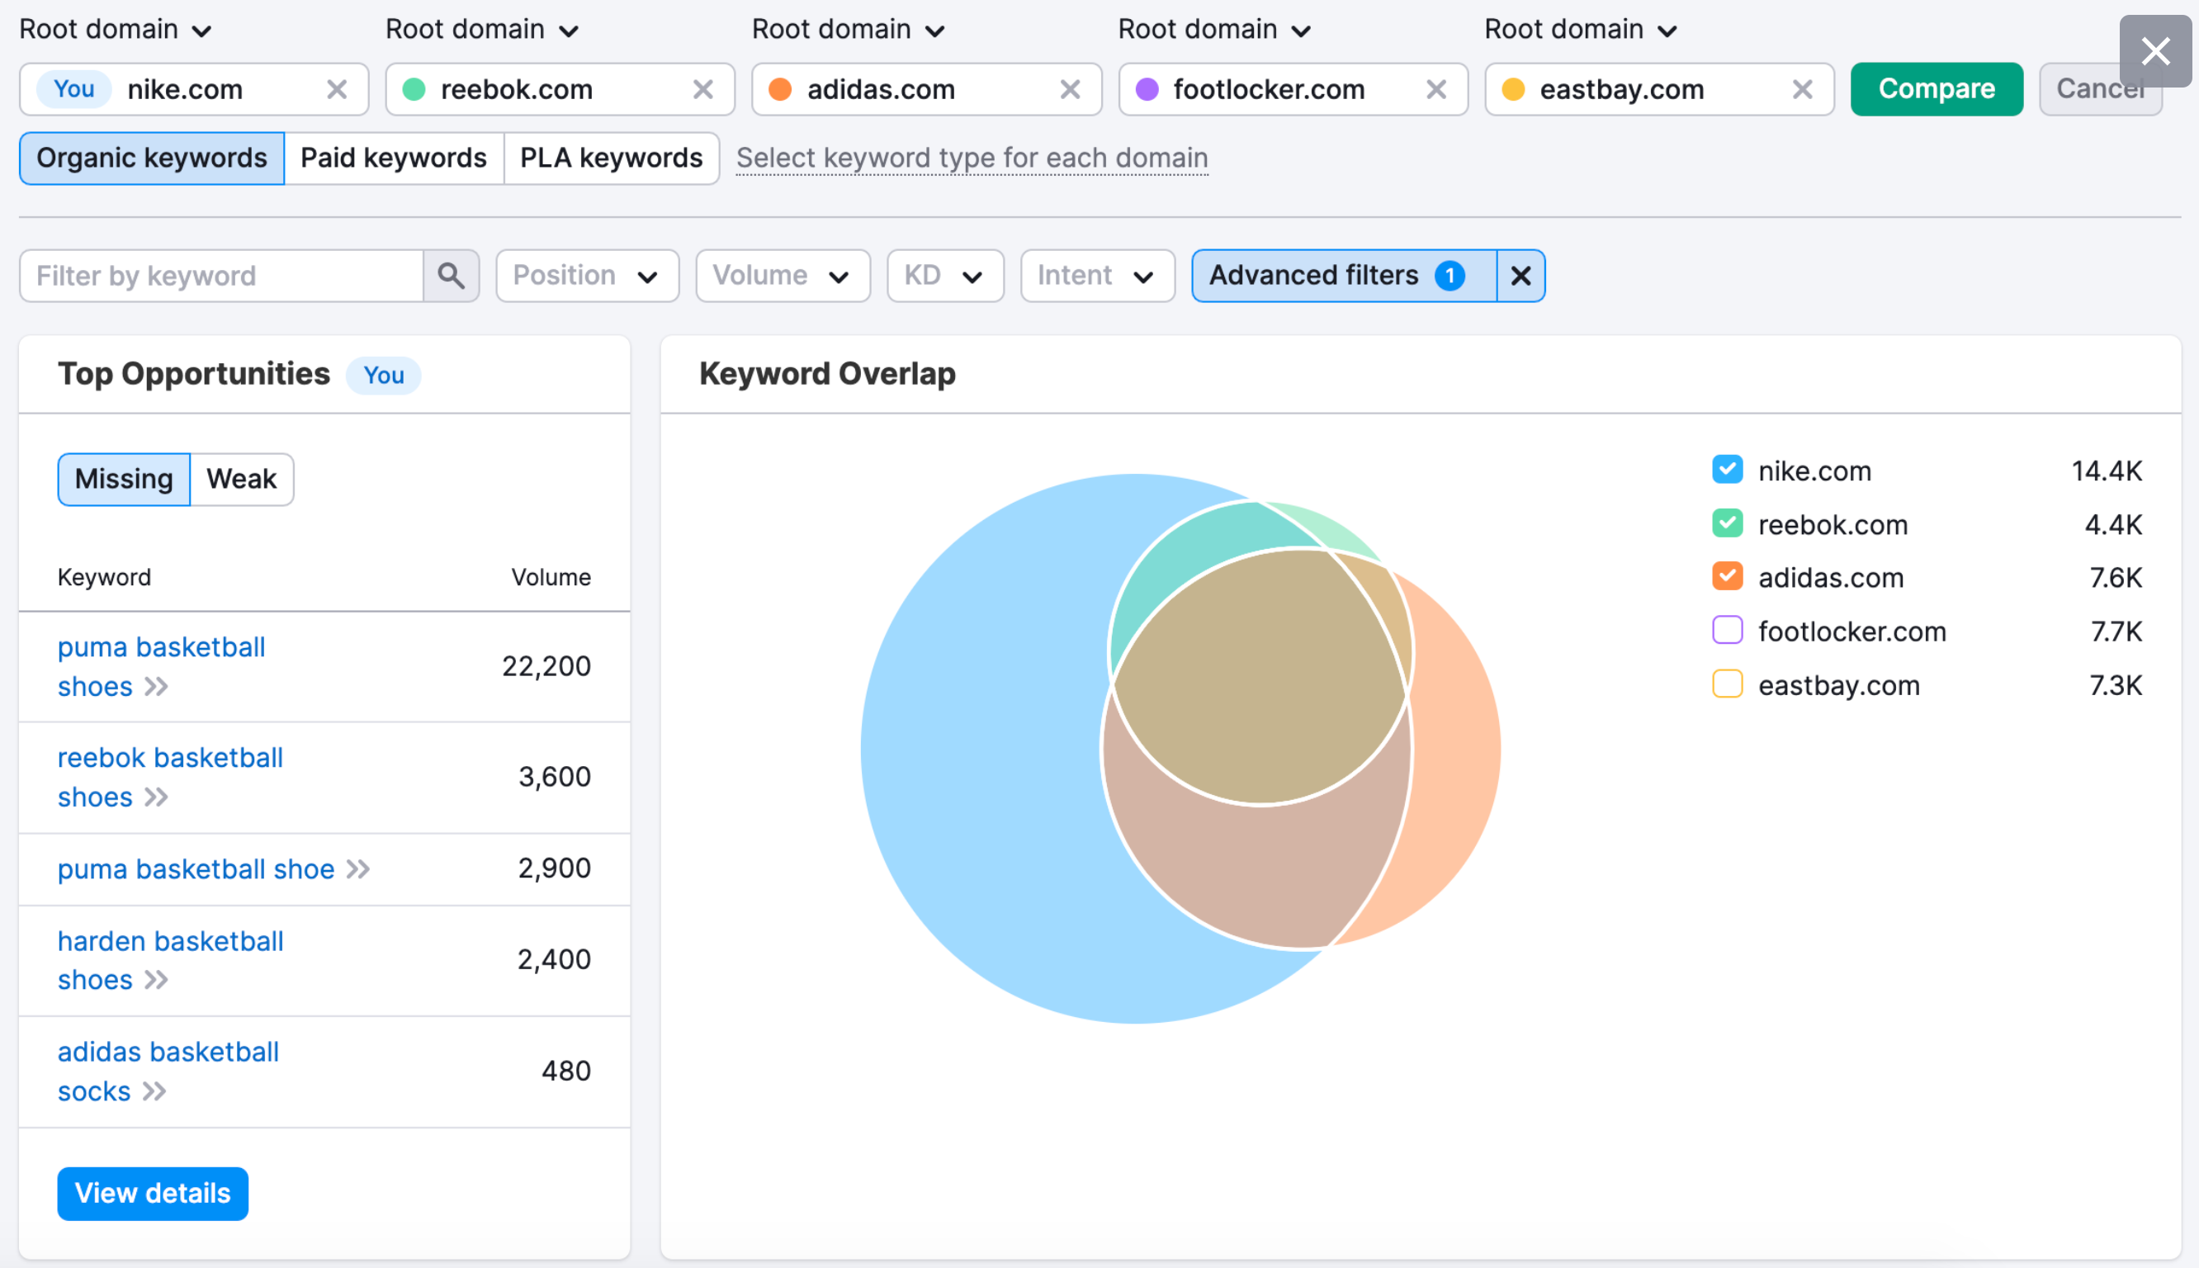The width and height of the screenshot is (2199, 1268).
Task: Click the You badge beside Top Opportunities
Action: pyautogui.click(x=383, y=376)
